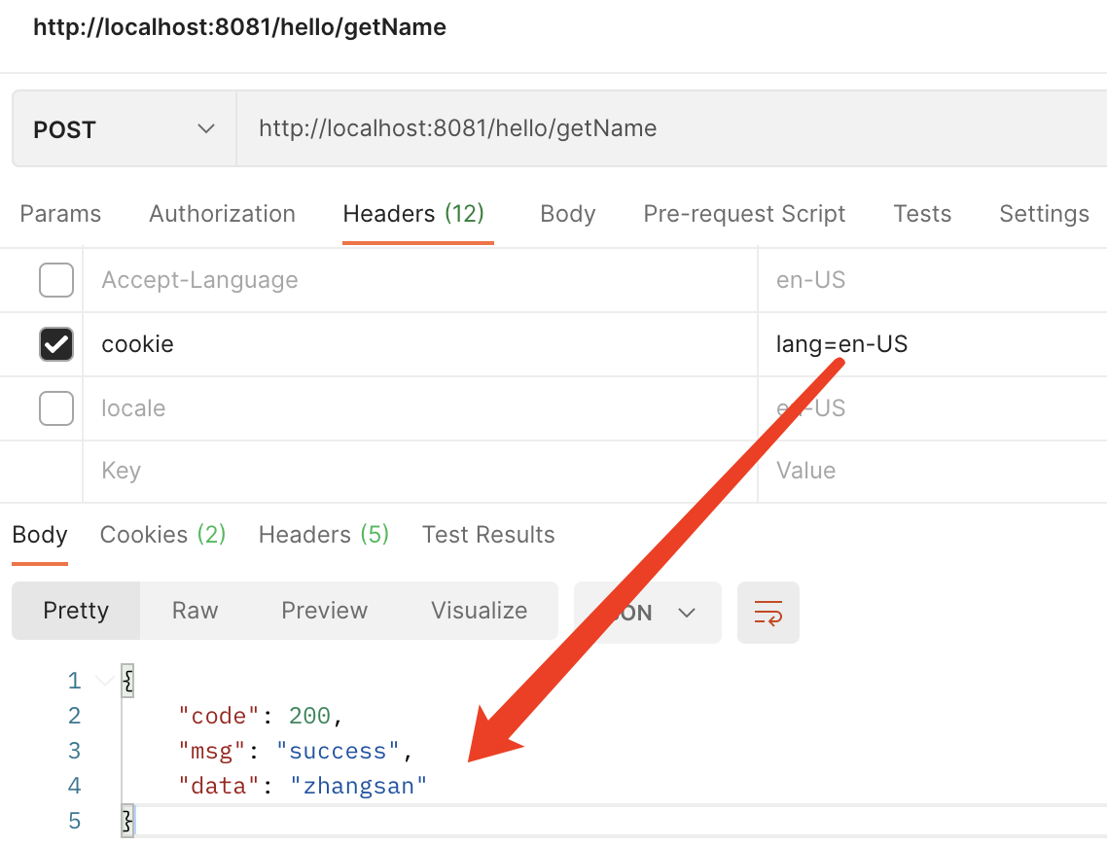Open the JSON response format dropdown
The image size is (1107, 846).
(x=648, y=613)
